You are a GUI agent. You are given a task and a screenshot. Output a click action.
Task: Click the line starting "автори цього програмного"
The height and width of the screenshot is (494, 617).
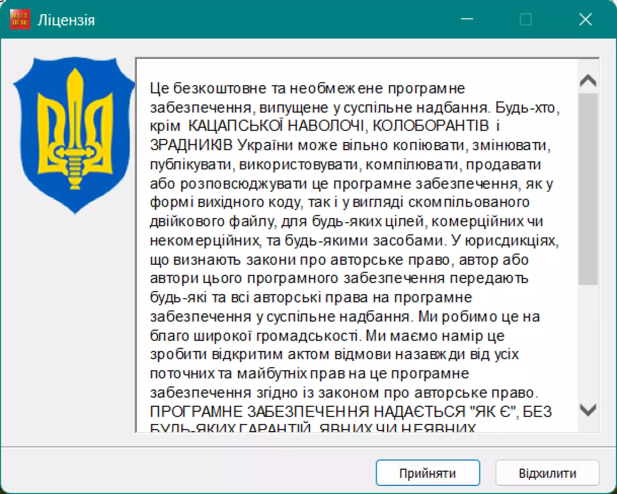pos(339,278)
